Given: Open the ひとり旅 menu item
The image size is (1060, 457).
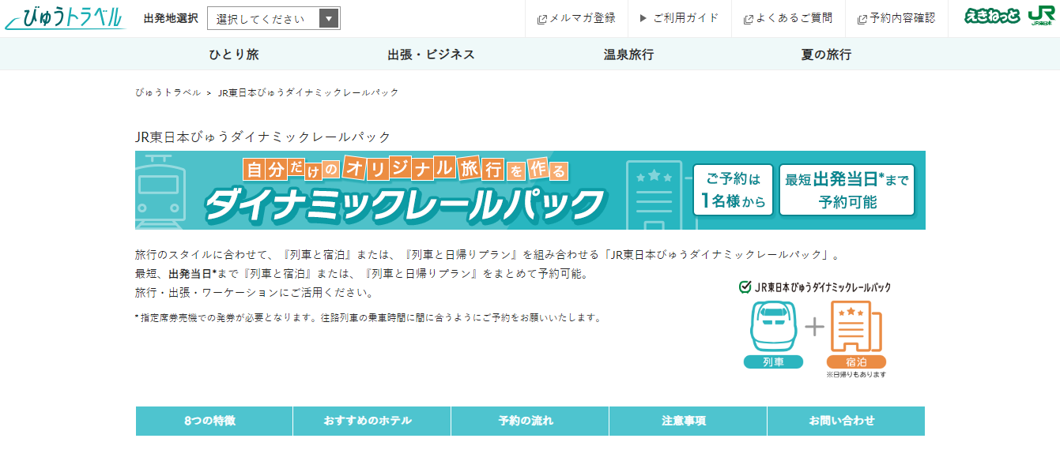Looking at the screenshot, I should pos(233,54).
